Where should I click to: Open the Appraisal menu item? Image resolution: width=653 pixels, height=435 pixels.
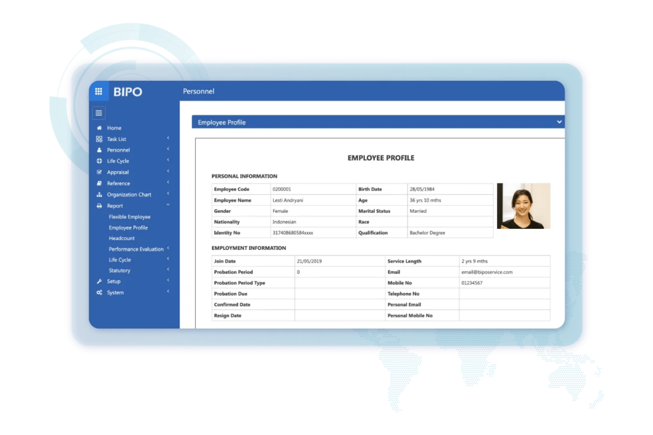coord(118,172)
